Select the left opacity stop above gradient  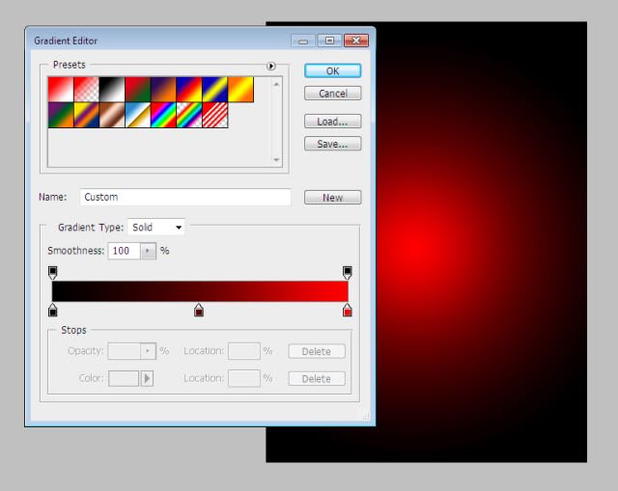[x=52, y=272]
